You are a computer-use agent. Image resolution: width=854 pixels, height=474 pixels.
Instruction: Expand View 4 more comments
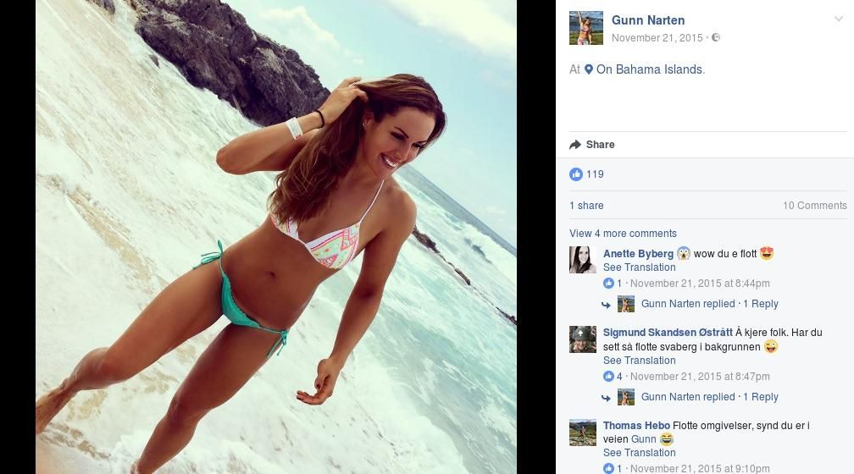click(x=623, y=234)
